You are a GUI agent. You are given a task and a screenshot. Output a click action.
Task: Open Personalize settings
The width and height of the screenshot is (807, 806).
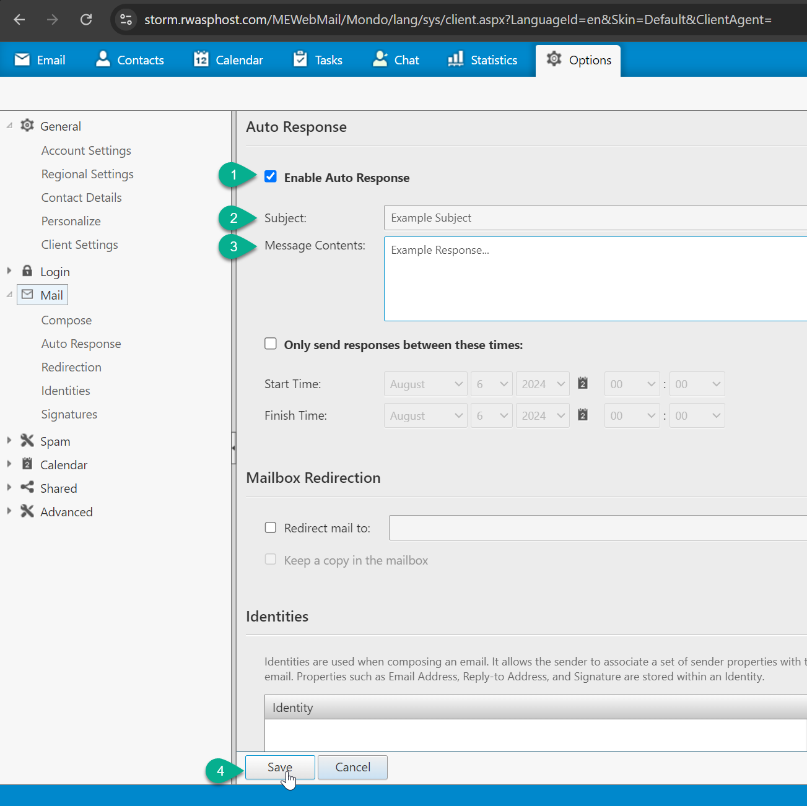click(x=71, y=221)
